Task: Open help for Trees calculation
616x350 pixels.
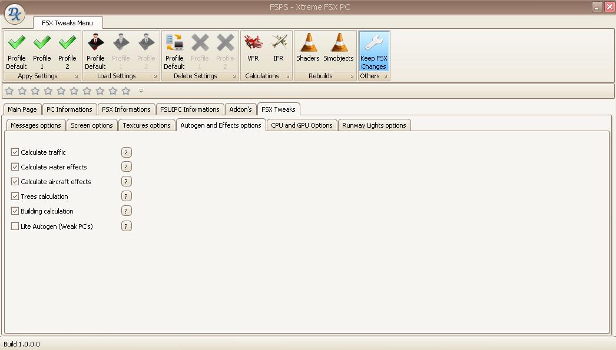Action: [x=126, y=196]
